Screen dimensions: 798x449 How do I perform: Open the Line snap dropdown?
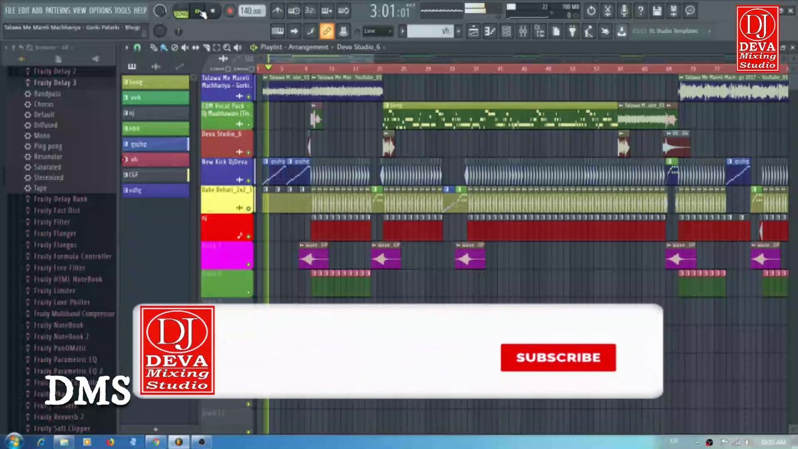tap(377, 31)
